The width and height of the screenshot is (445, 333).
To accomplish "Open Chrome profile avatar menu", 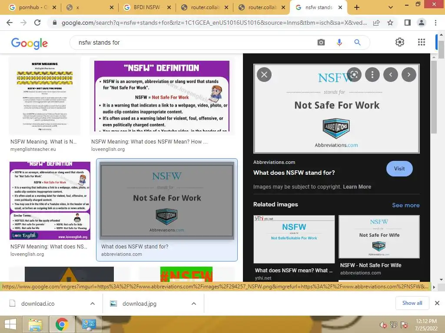I will [422, 23].
